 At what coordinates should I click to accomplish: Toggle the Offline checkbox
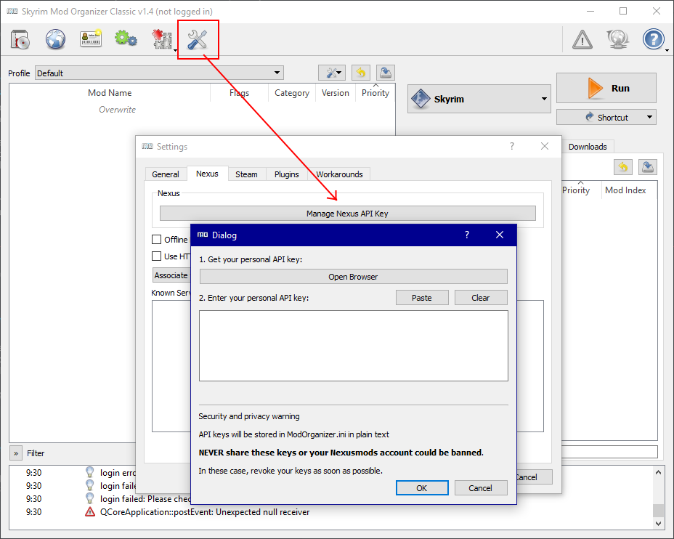point(156,240)
